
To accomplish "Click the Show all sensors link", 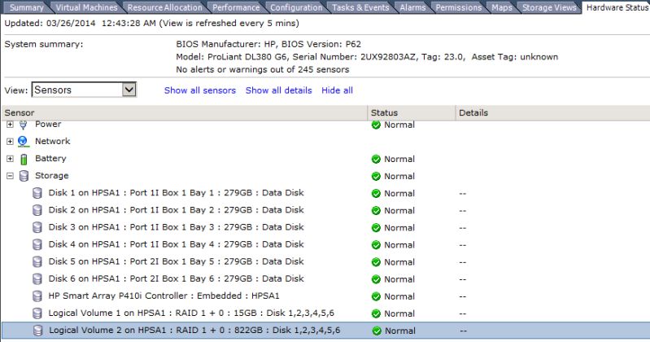I will coord(200,90).
